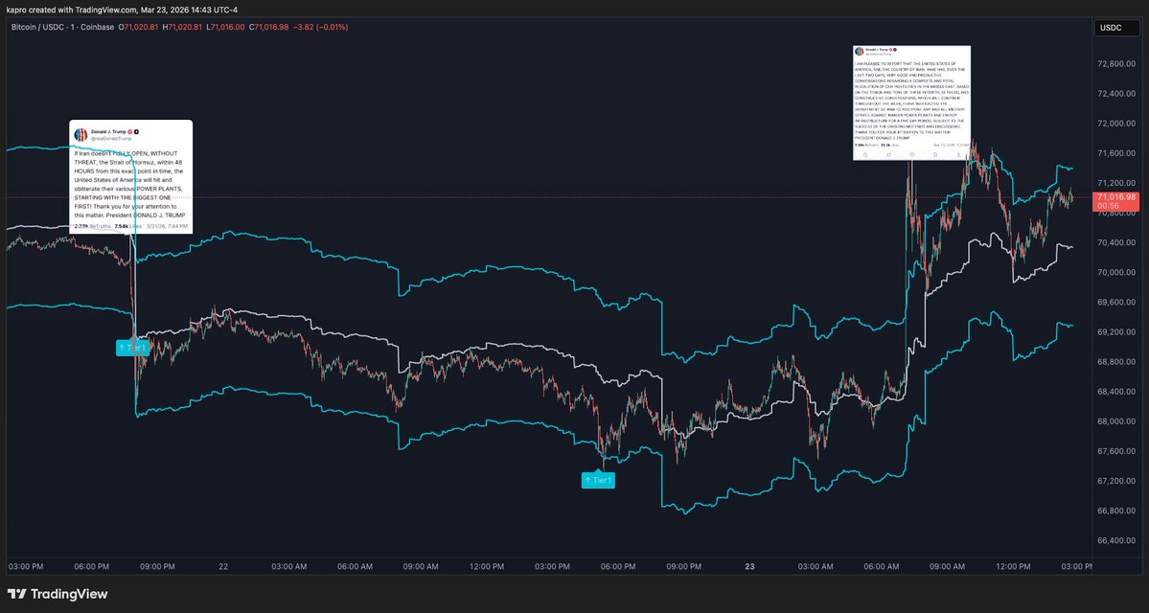Click the '23' date label on the time axis
This screenshot has height=613, width=1149.
[749, 566]
